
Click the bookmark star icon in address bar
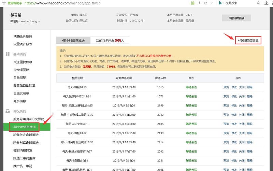(4, 3)
